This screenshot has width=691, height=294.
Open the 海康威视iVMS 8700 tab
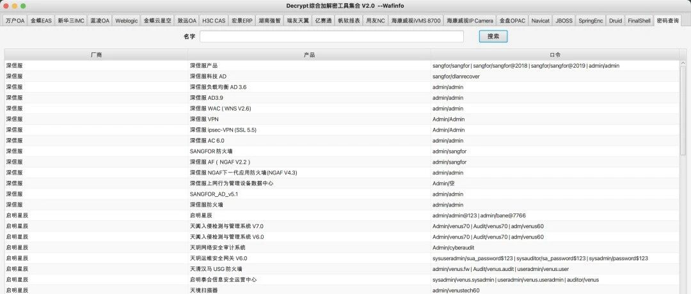(416, 20)
